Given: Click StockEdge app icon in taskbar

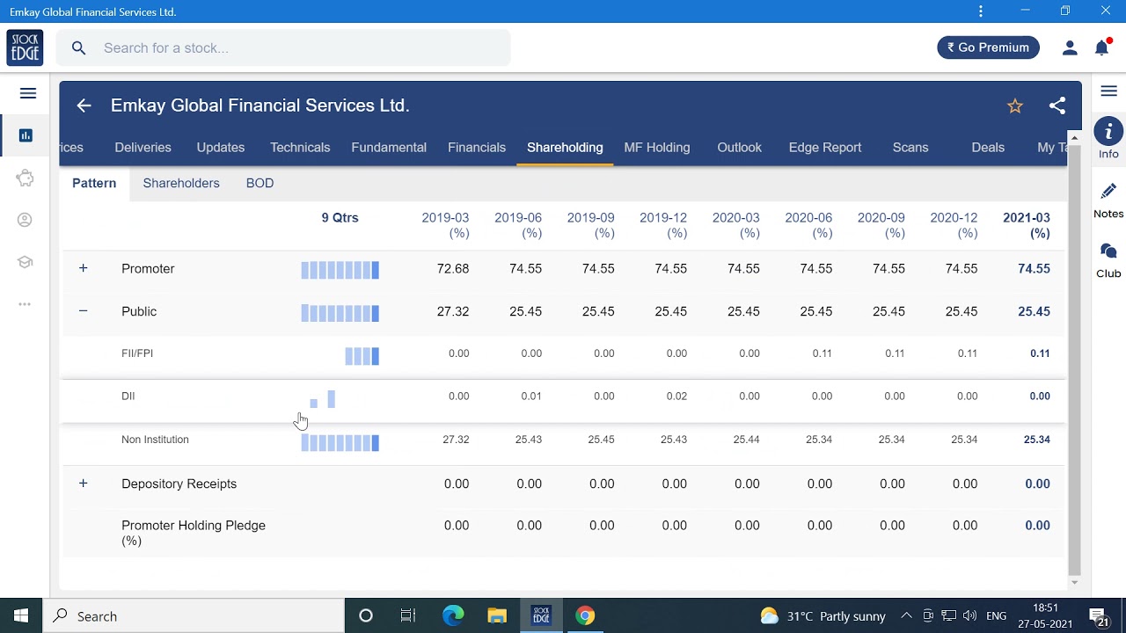Looking at the screenshot, I should [541, 616].
